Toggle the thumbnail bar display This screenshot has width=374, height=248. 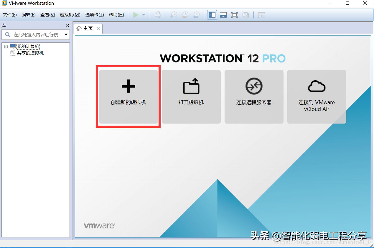(223, 15)
